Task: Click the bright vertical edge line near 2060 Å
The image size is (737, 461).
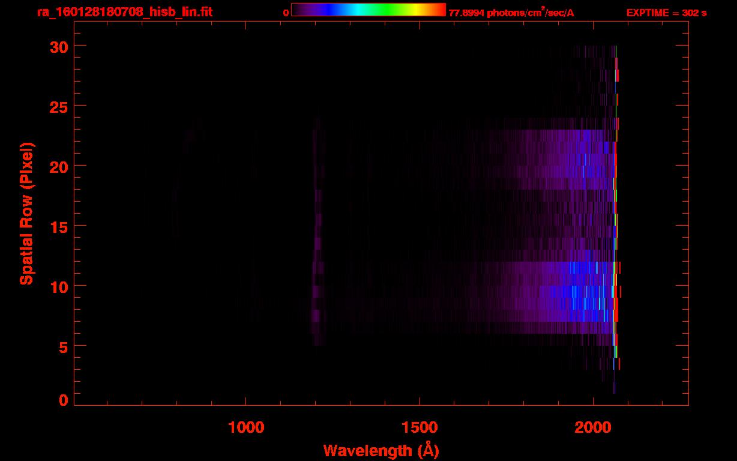Action: pyautogui.click(x=616, y=219)
